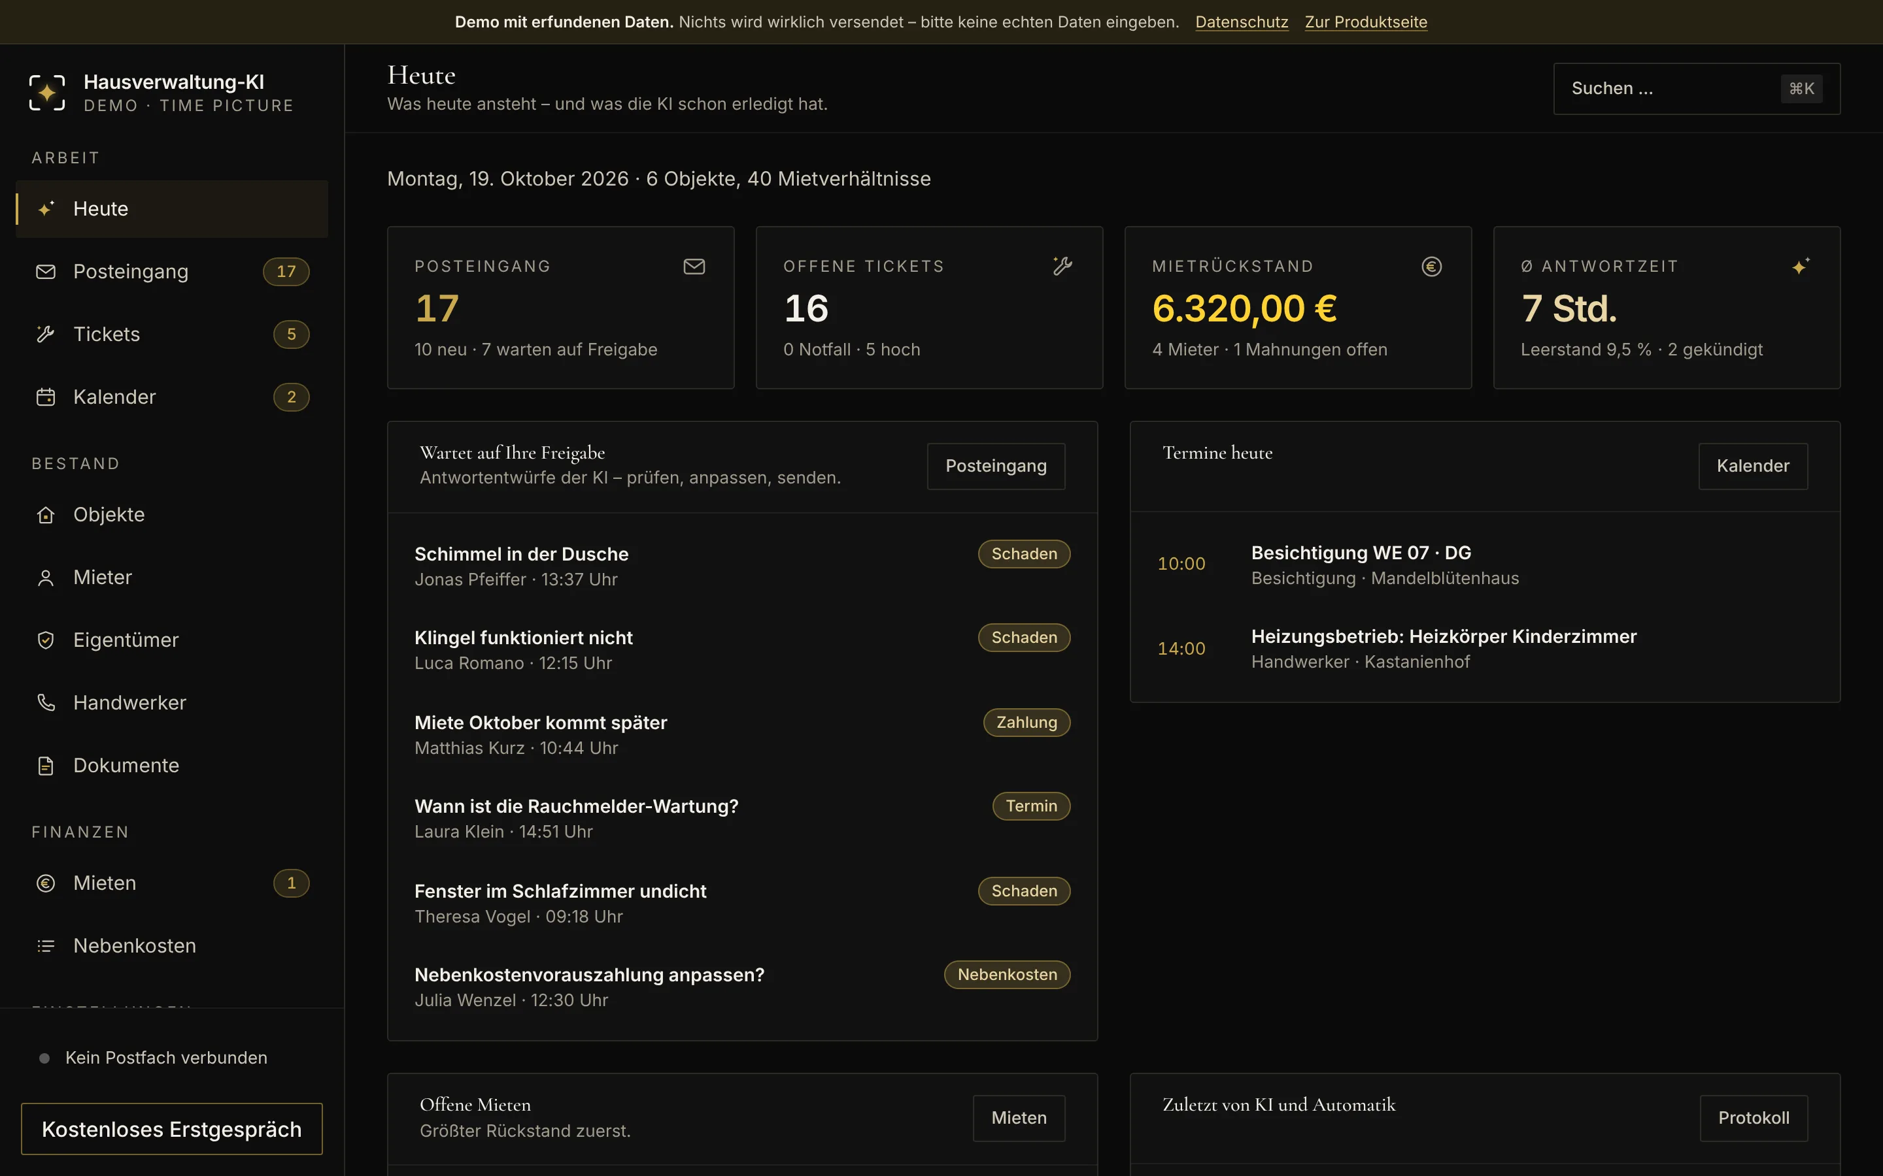Click Mieten button in Offene Mieten panel
This screenshot has width=1883, height=1176.
click(x=1019, y=1118)
